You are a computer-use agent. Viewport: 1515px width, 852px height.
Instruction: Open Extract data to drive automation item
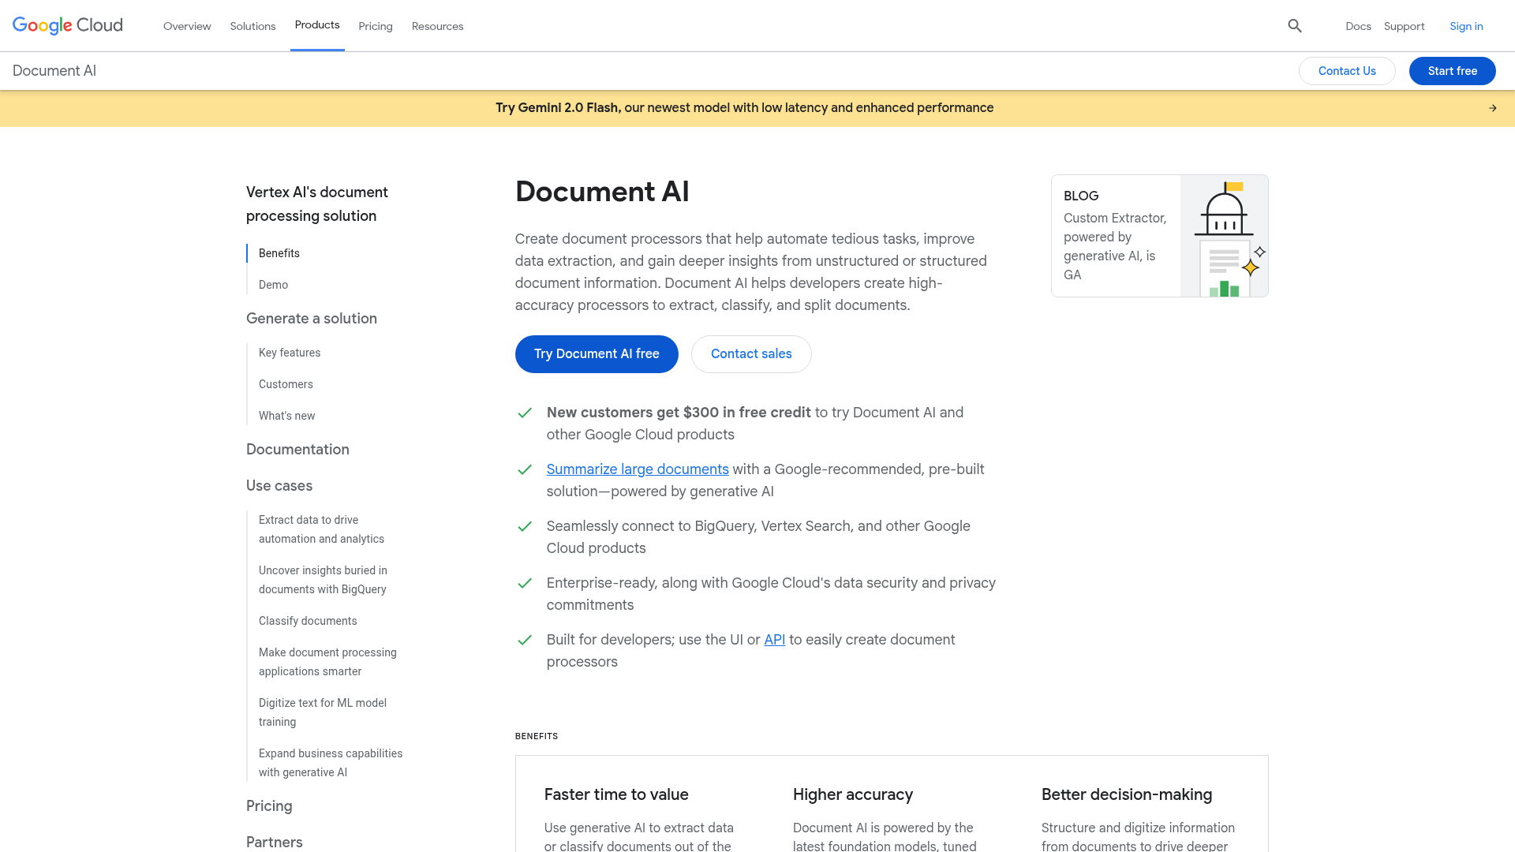(321, 529)
